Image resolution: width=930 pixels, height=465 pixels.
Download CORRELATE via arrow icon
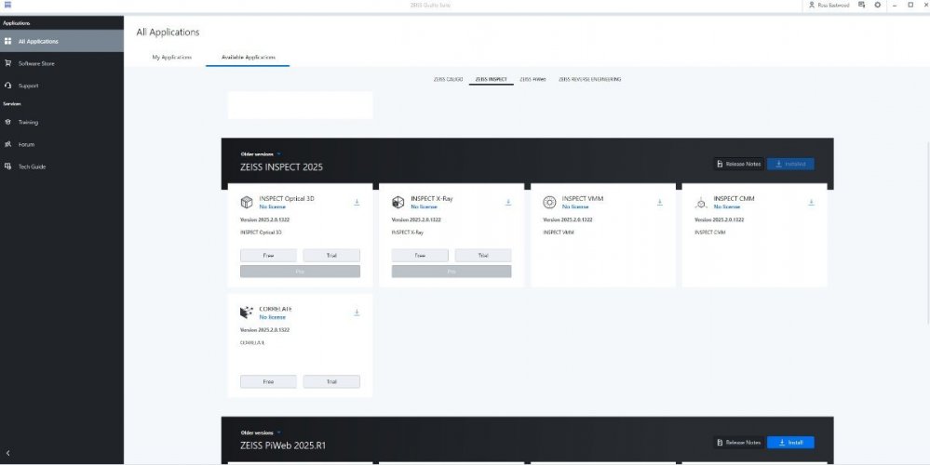pos(357,312)
